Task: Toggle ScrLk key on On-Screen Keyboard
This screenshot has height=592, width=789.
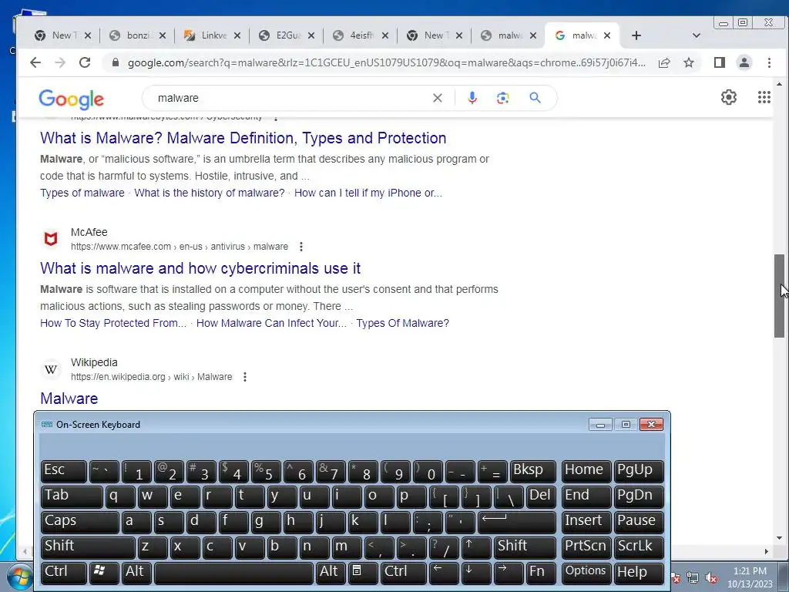Action: [x=639, y=547]
